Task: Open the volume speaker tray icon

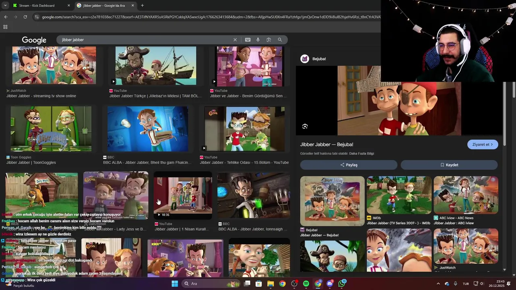Action: 482,284
